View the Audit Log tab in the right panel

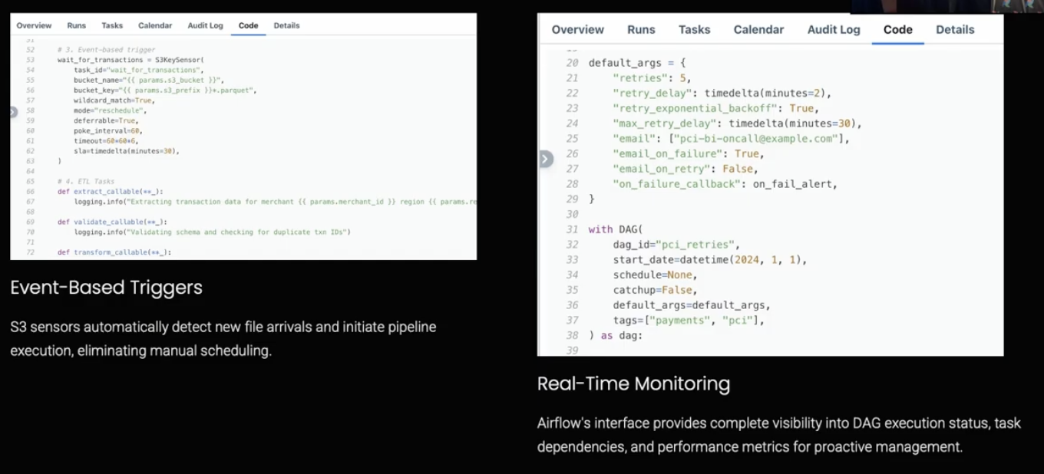pos(834,30)
